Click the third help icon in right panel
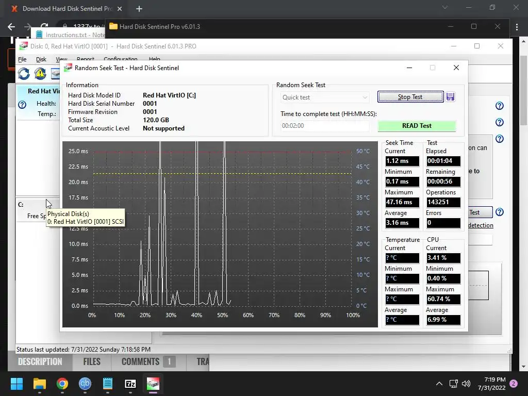Screen dimensions: 528x396 coord(499,138)
